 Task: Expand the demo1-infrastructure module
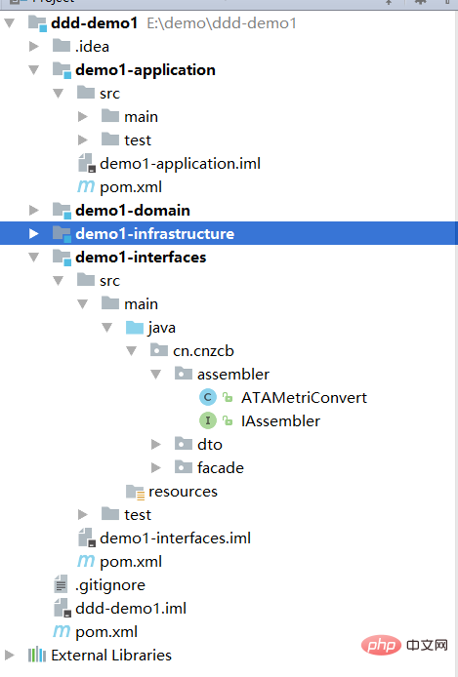pos(34,233)
